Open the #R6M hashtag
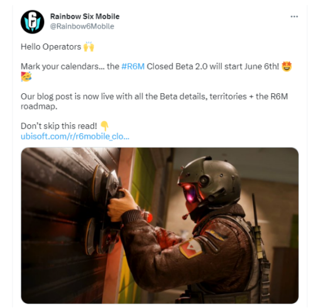Viewport: 325px width, 308px height. pos(133,66)
